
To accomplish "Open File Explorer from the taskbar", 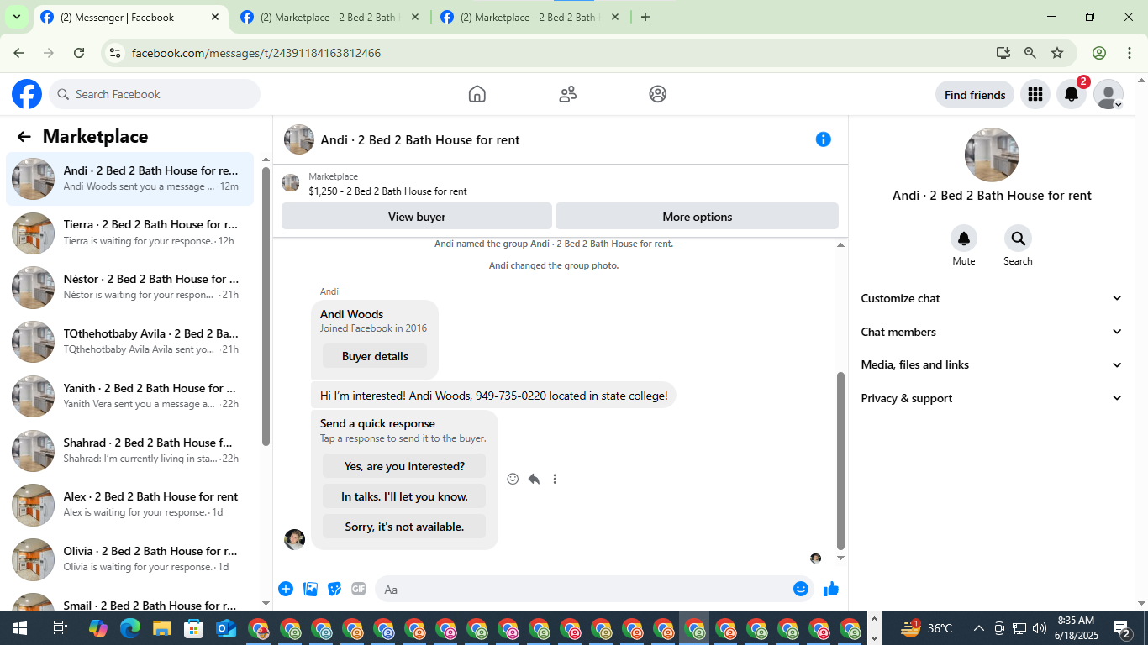I will [162, 628].
